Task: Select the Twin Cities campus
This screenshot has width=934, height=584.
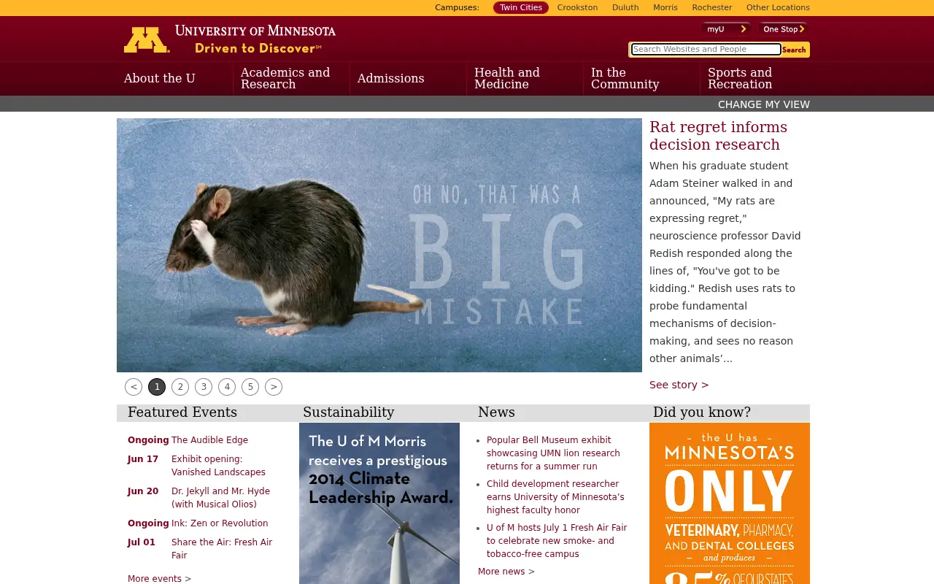Action: [521, 7]
